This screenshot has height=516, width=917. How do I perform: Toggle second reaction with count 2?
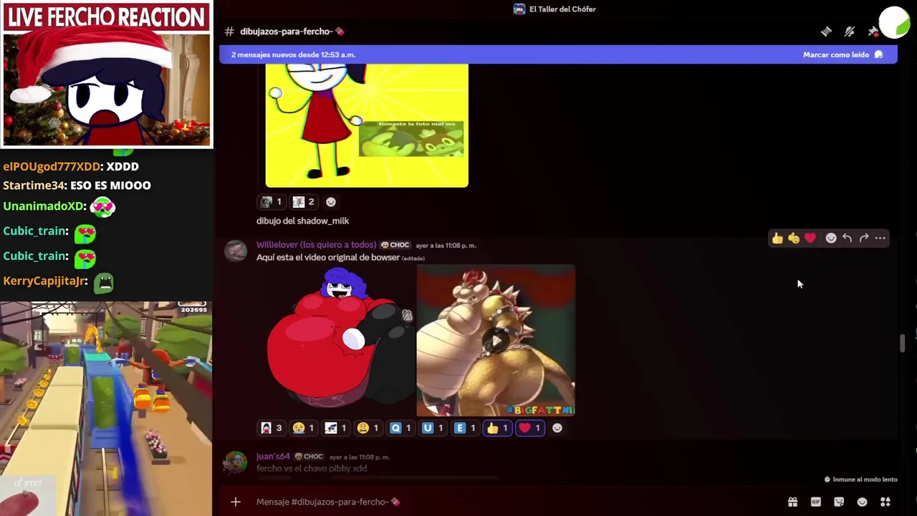pos(304,202)
